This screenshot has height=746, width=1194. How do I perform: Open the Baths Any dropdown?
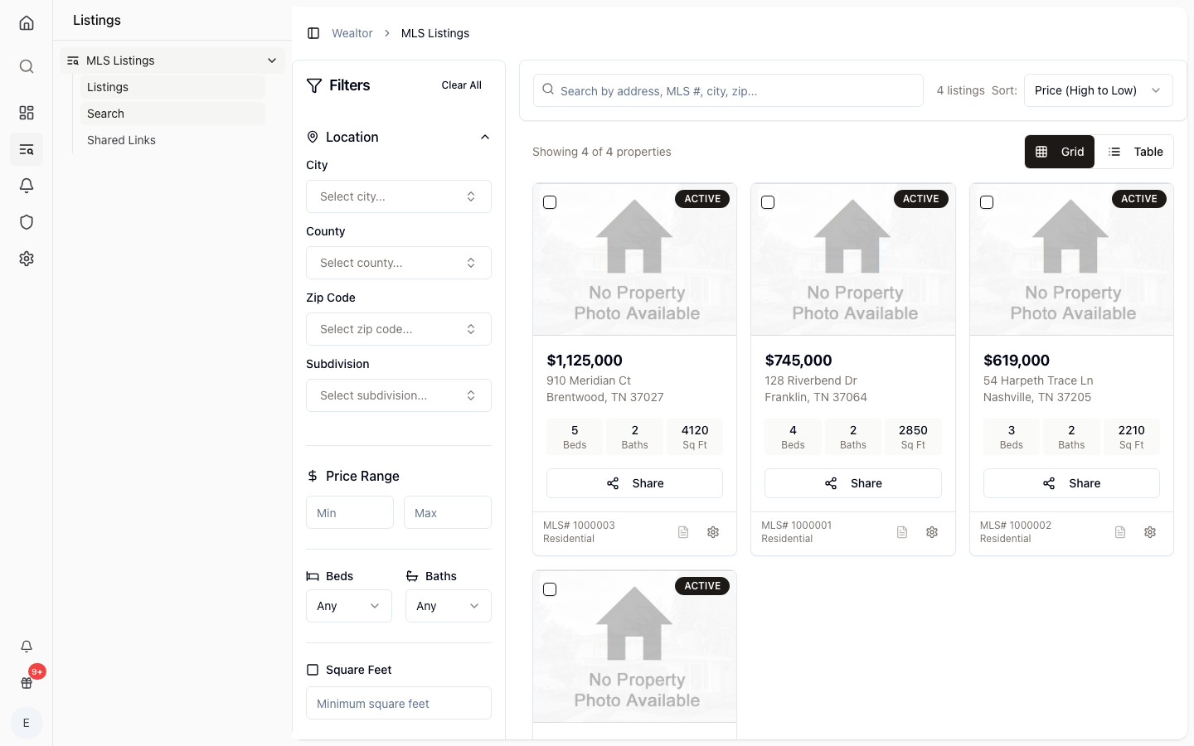point(449,606)
